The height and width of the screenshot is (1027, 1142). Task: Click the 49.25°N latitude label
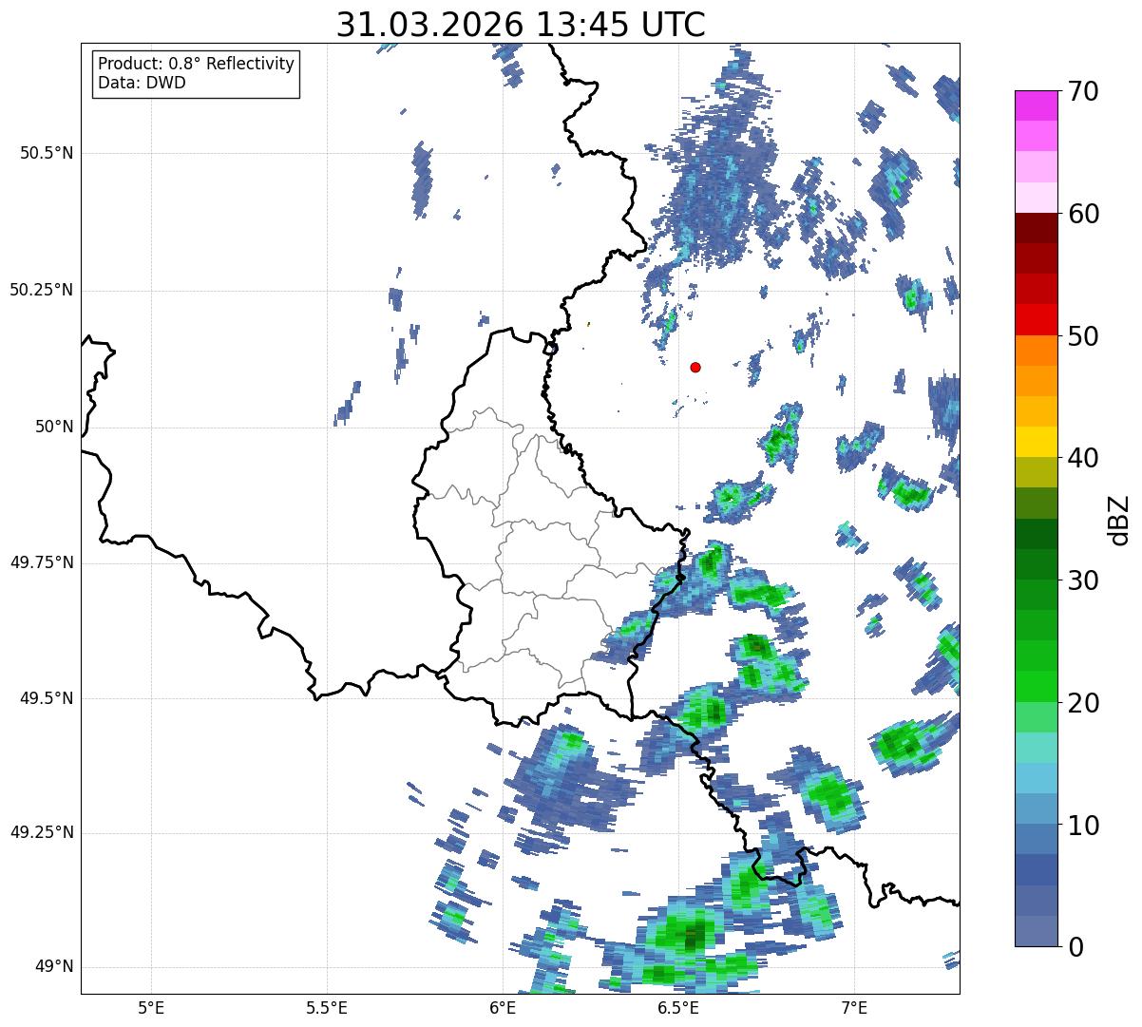(42, 833)
